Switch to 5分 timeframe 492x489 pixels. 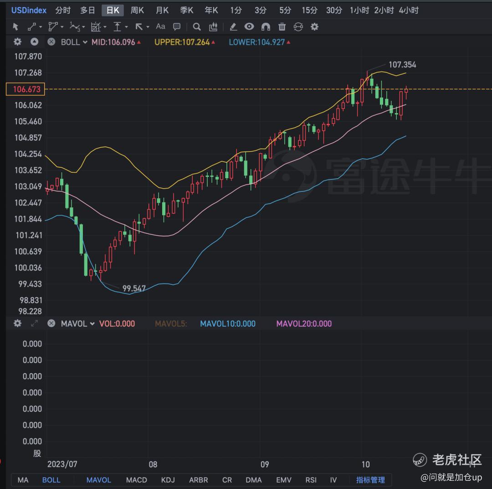click(x=285, y=10)
